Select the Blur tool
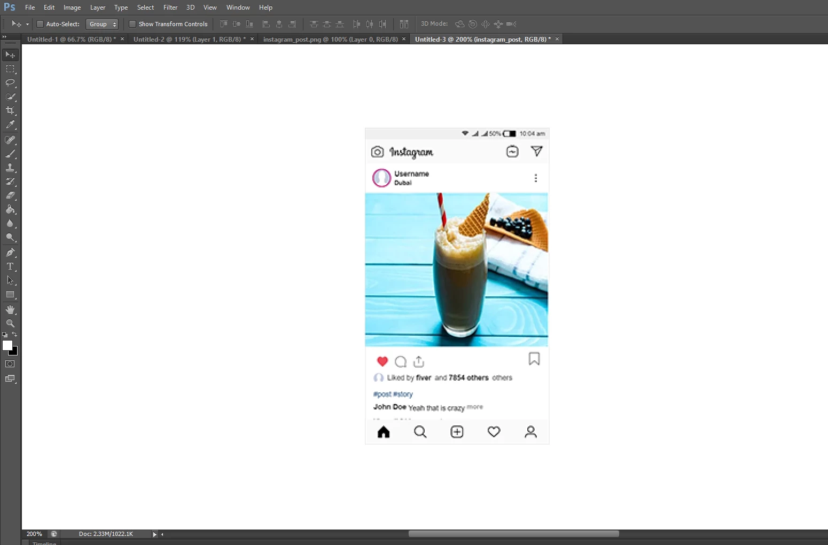Viewport: 828px width, 545px height. pyautogui.click(x=10, y=223)
